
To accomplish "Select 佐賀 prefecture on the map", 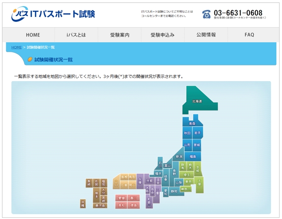I will (97, 183).
